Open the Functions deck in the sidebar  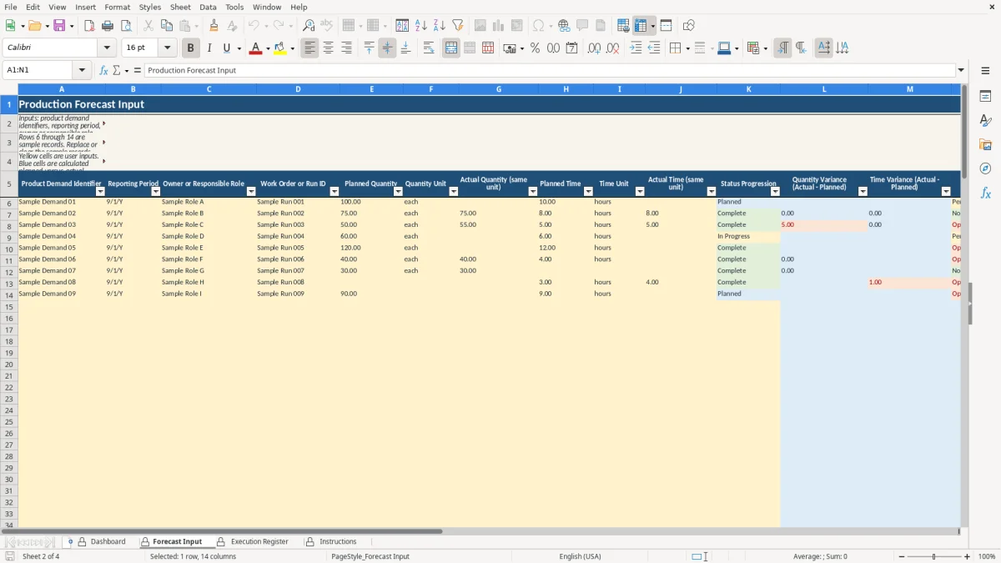click(x=985, y=193)
